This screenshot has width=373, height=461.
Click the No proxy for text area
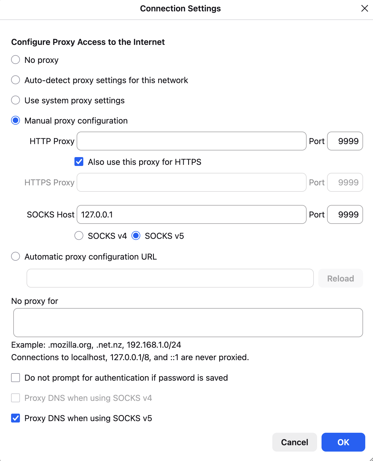(188, 322)
